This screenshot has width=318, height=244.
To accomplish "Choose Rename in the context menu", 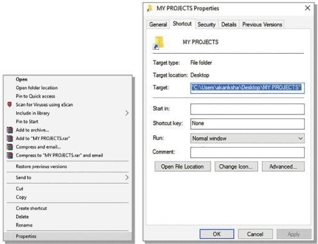I will tap(67, 225).
